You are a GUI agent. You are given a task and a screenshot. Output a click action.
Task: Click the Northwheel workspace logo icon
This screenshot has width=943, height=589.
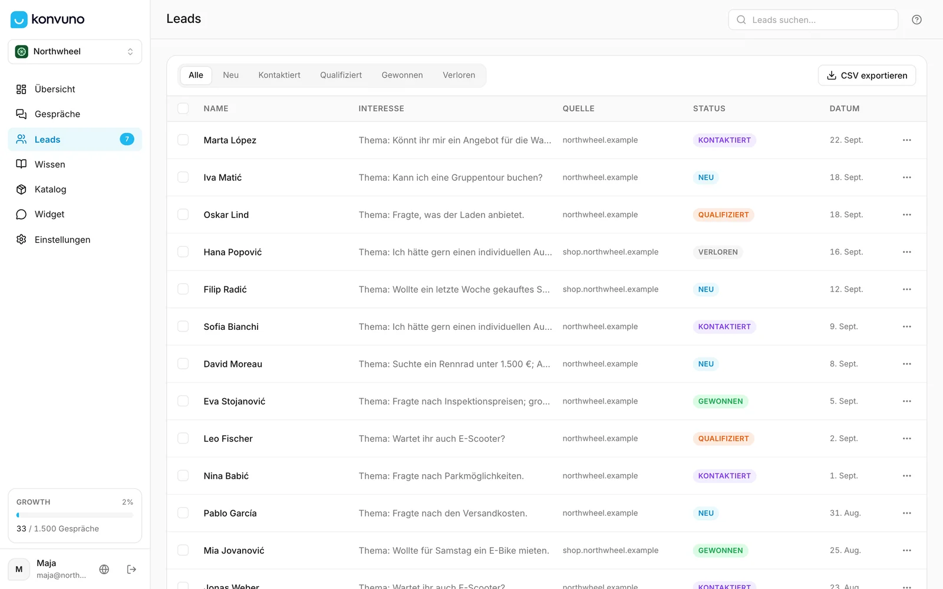coord(22,52)
